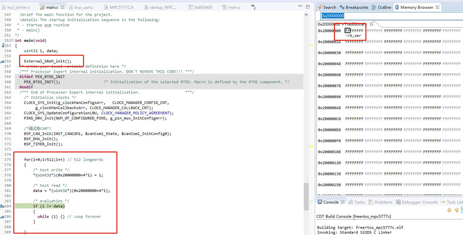Click BSP_CAN_Init call on line 370
Viewport: 463px width, 235px height.
pyautogui.click(x=98, y=134)
